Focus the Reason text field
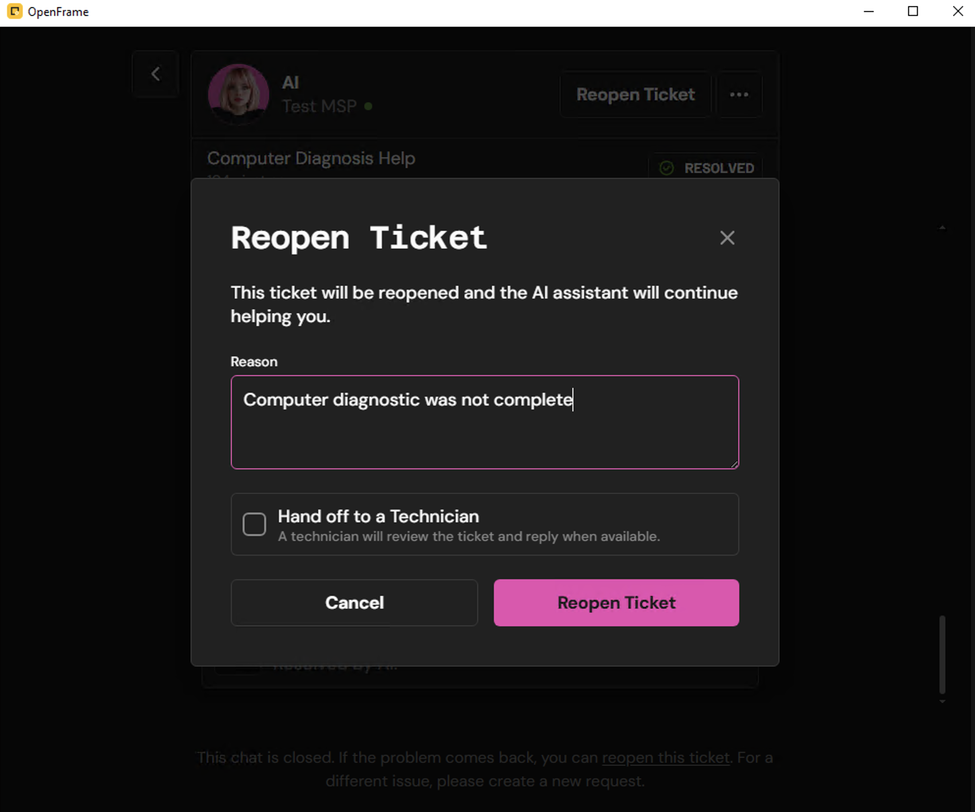 point(485,422)
